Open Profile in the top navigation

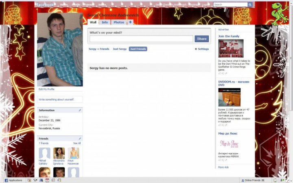pyautogui.click(x=76, y=4)
